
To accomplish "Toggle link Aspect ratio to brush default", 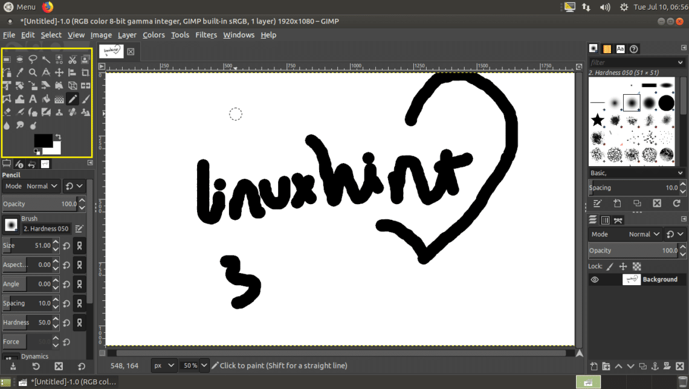I will tap(80, 265).
